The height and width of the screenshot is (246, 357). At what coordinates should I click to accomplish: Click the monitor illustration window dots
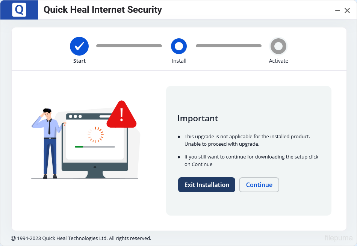coord(75,116)
